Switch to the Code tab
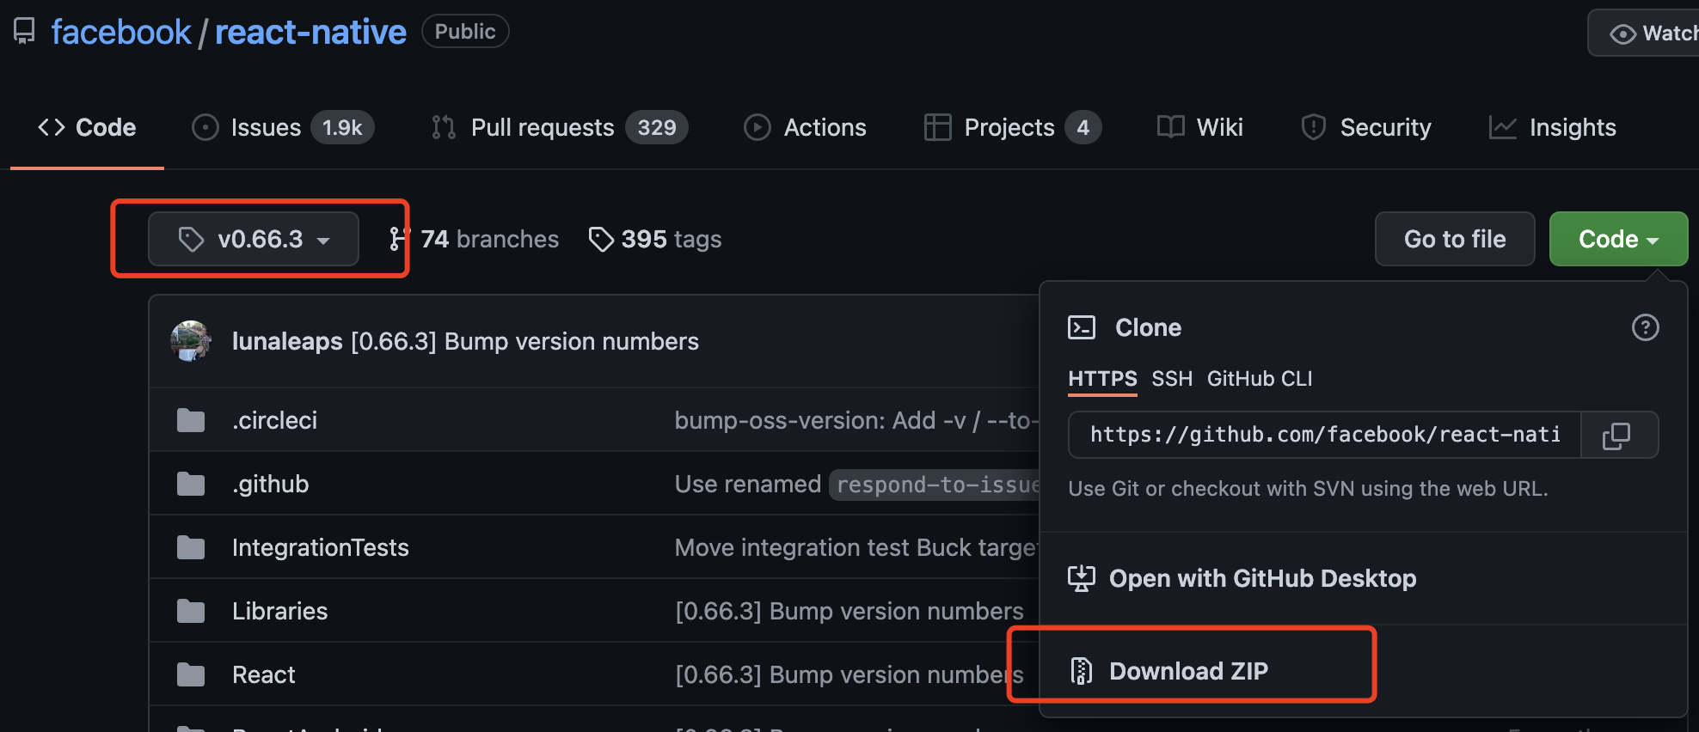The height and width of the screenshot is (732, 1699). coord(87,127)
